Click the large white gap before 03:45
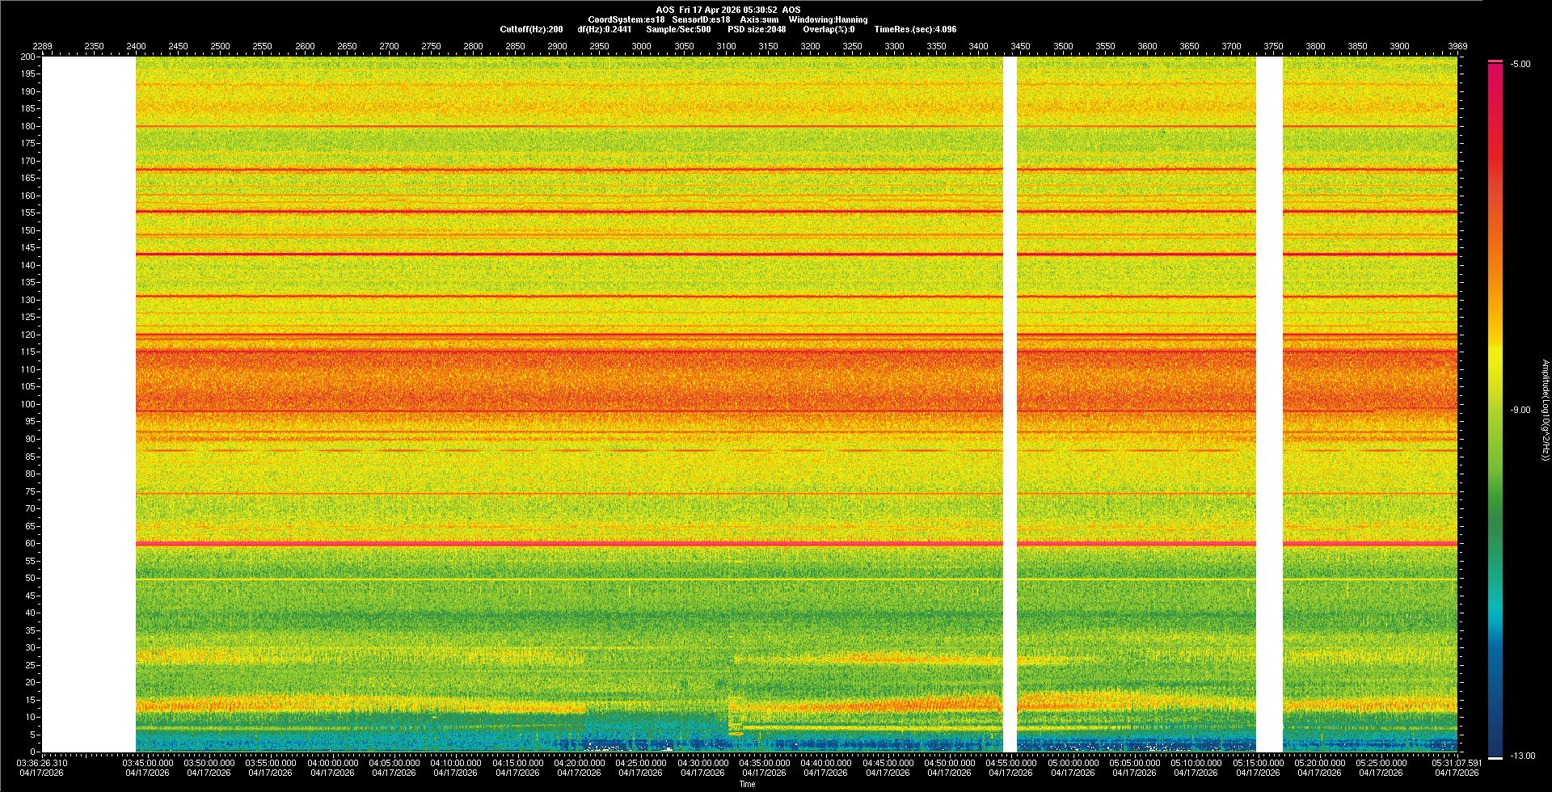Image resolution: width=1552 pixels, height=792 pixels. (x=89, y=404)
